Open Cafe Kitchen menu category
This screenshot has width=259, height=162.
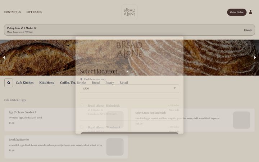click(x=24, y=83)
